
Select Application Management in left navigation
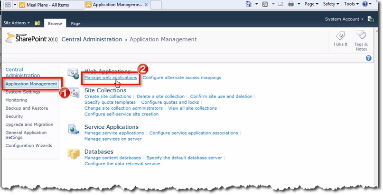31,84
